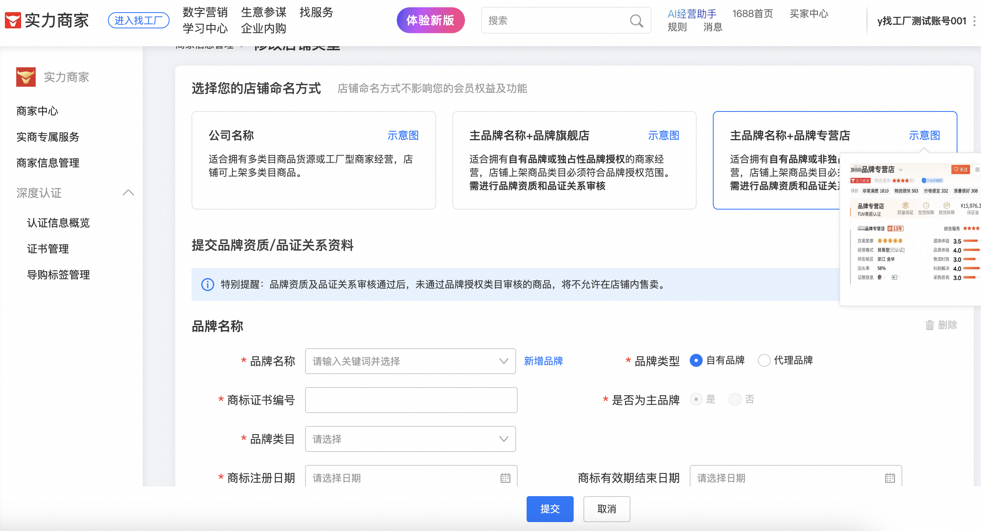Open the account more-options dots icon
The image size is (981, 531).
click(x=974, y=21)
